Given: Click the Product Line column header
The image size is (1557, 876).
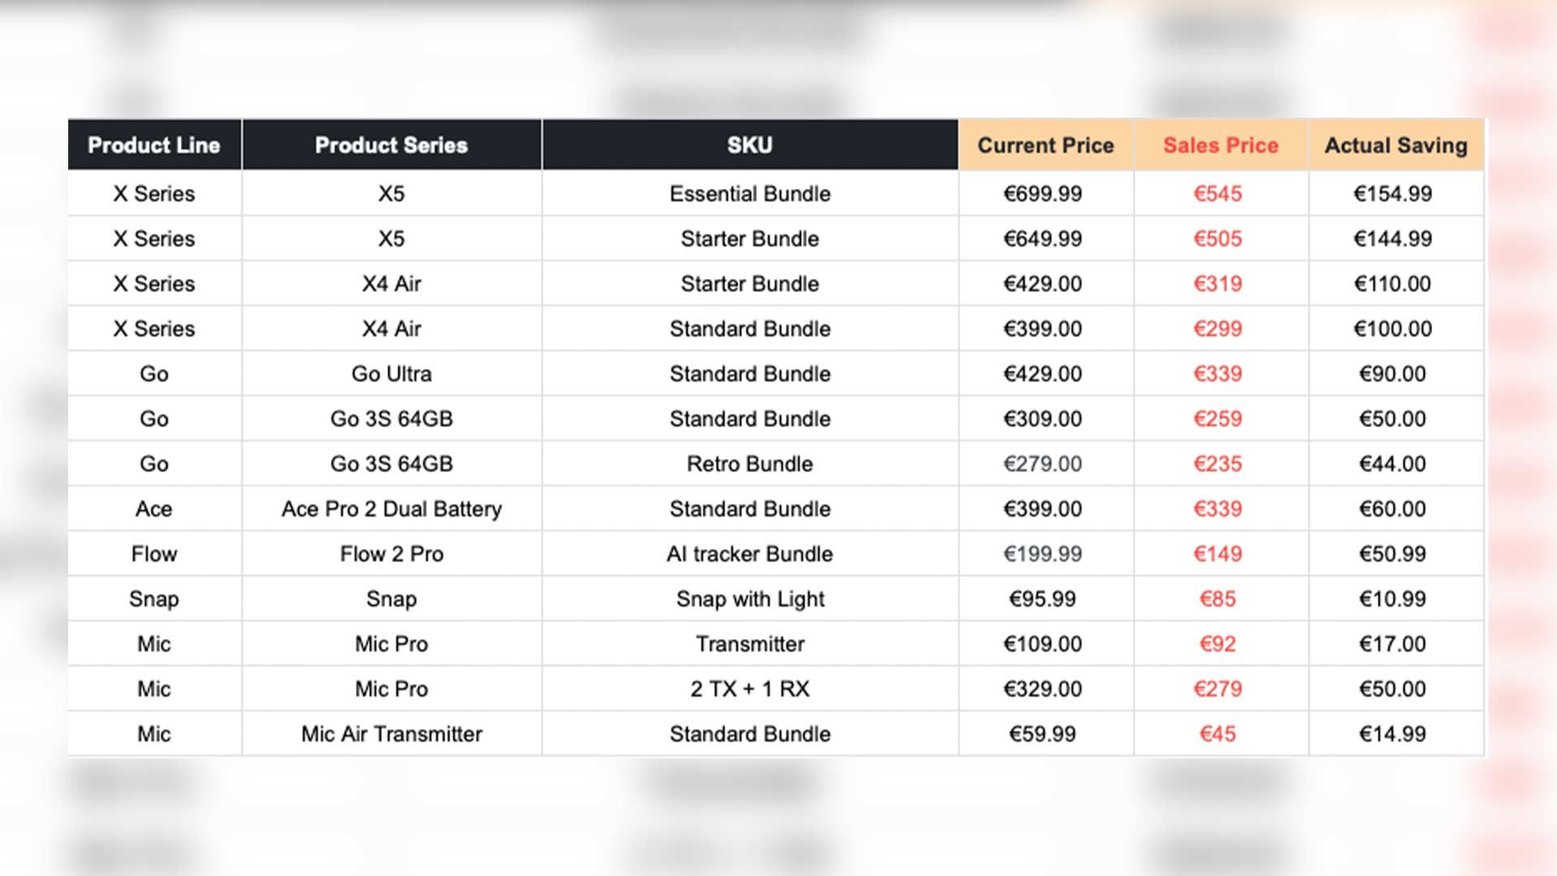Looking at the screenshot, I should [154, 145].
